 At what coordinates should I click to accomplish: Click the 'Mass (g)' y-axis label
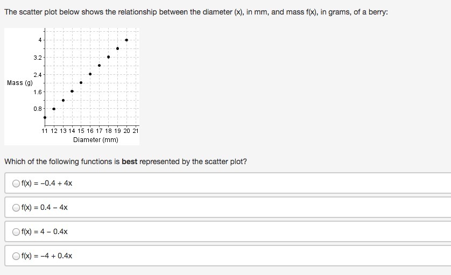[19, 83]
